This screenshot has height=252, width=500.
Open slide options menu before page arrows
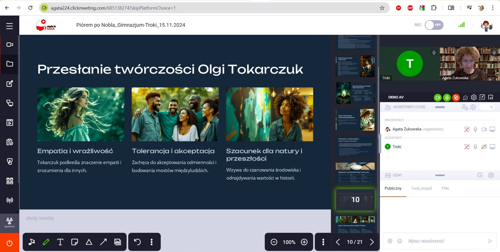point(323,242)
